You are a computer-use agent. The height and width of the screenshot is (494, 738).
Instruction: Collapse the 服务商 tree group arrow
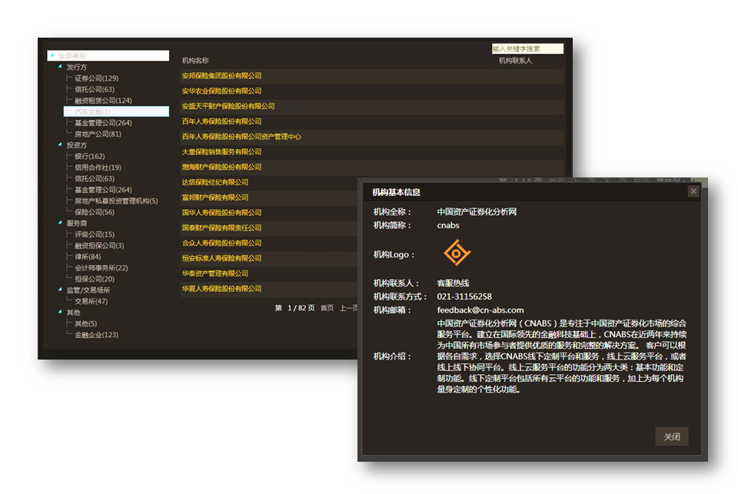tap(60, 223)
